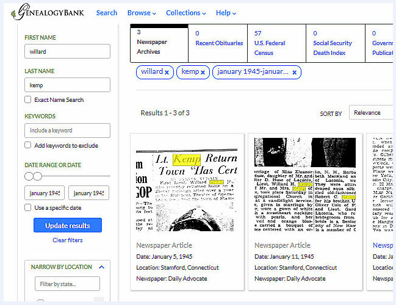Collapse the Narrow By Location panel
Screen dimensions: 396x305
[101, 267]
